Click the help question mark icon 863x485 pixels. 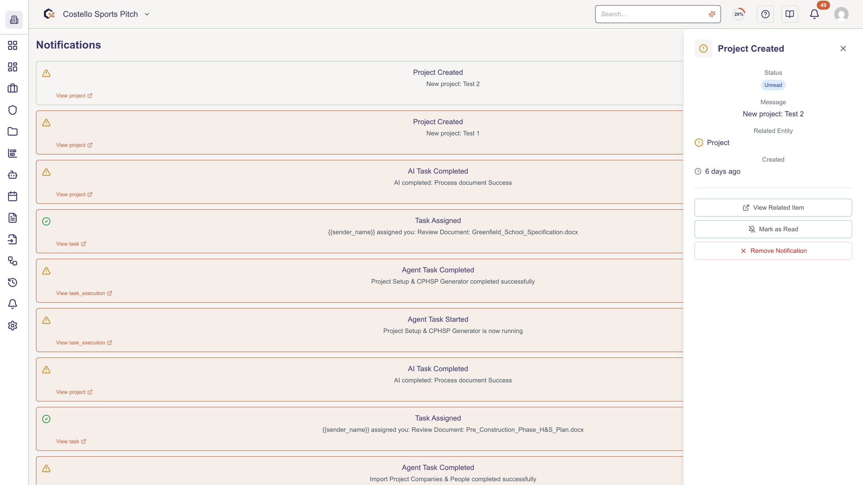pos(765,14)
